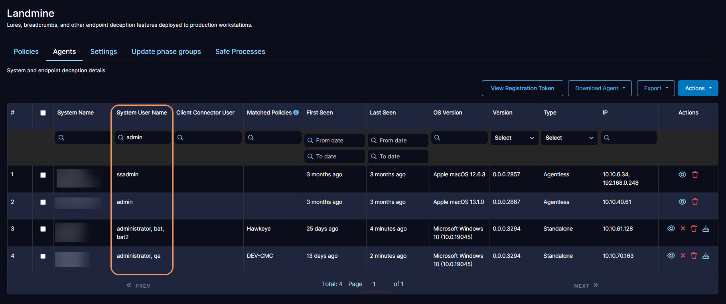The height and width of the screenshot is (304, 726).
Task: Delete the agent with IP 10.10.40.61
Action: click(x=695, y=202)
